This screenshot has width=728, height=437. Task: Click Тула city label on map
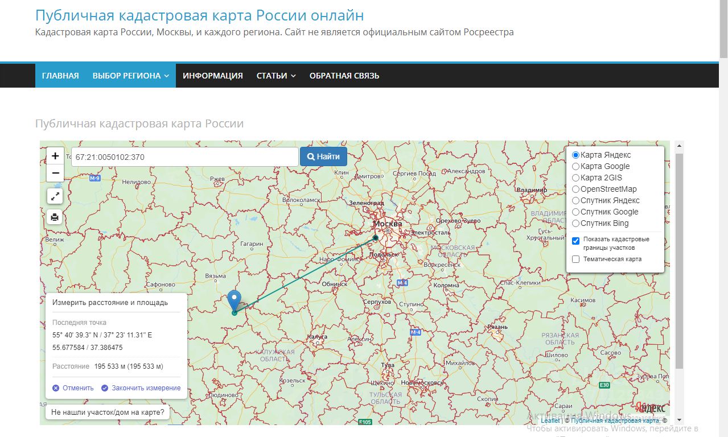click(x=388, y=365)
